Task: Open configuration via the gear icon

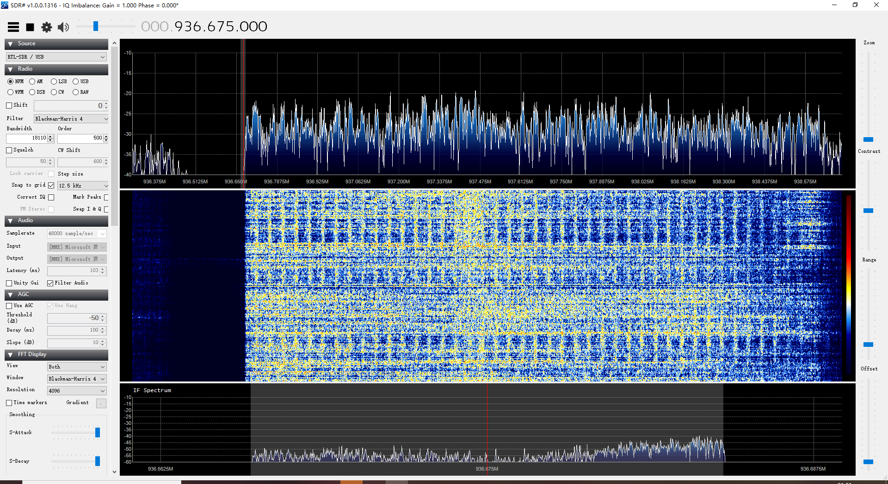Action: pos(47,27)
